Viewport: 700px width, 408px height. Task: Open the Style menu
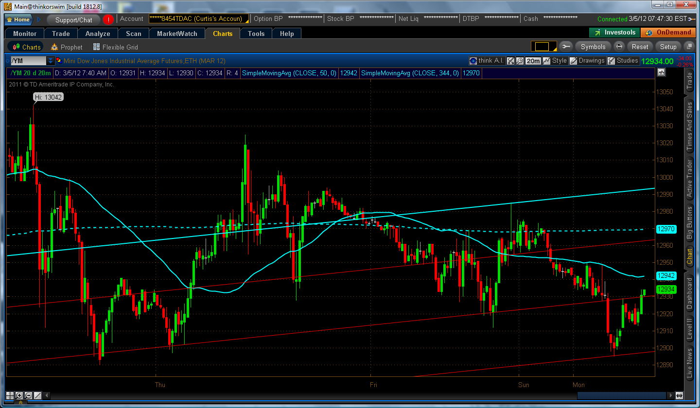click(556, 61)
